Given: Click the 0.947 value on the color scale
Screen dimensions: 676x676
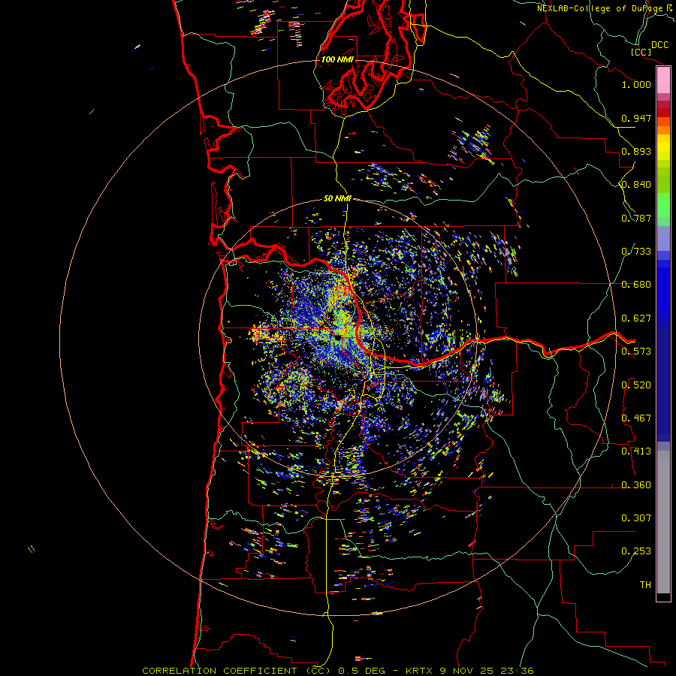Looking at the screenshot, I should tap(636, 118).
